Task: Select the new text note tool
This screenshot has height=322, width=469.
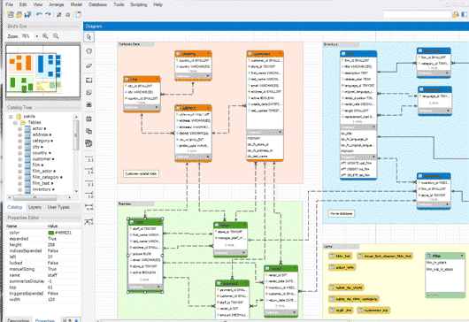Action: pyautogui.click(x=88, y=92)
